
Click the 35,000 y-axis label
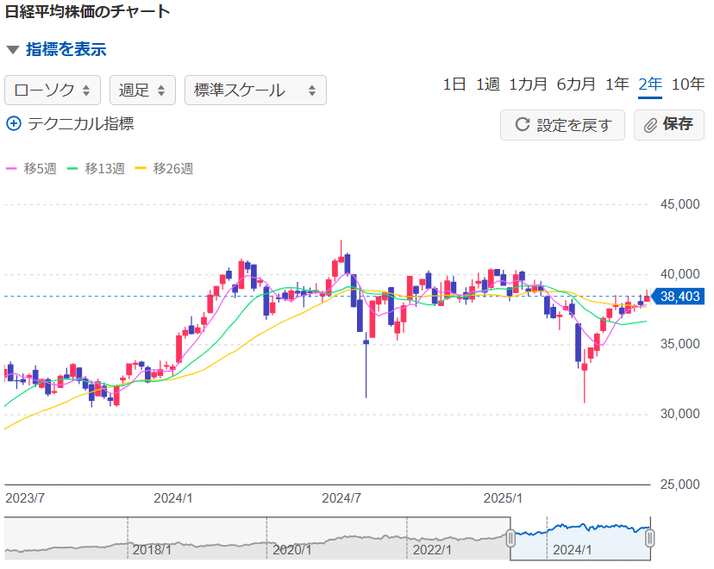680,344
